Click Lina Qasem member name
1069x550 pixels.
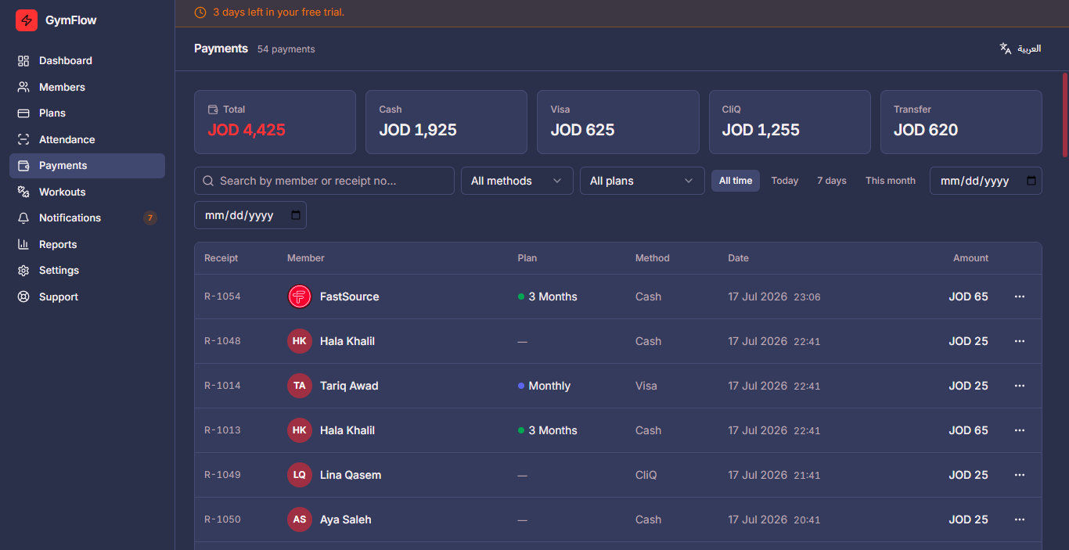(351, 475)
